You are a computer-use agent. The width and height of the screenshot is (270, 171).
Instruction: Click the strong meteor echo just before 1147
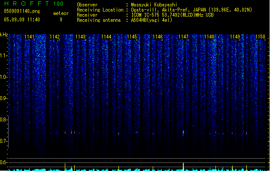tap(183, 133)
